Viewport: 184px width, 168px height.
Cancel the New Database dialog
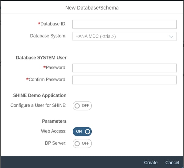point(172,162)
